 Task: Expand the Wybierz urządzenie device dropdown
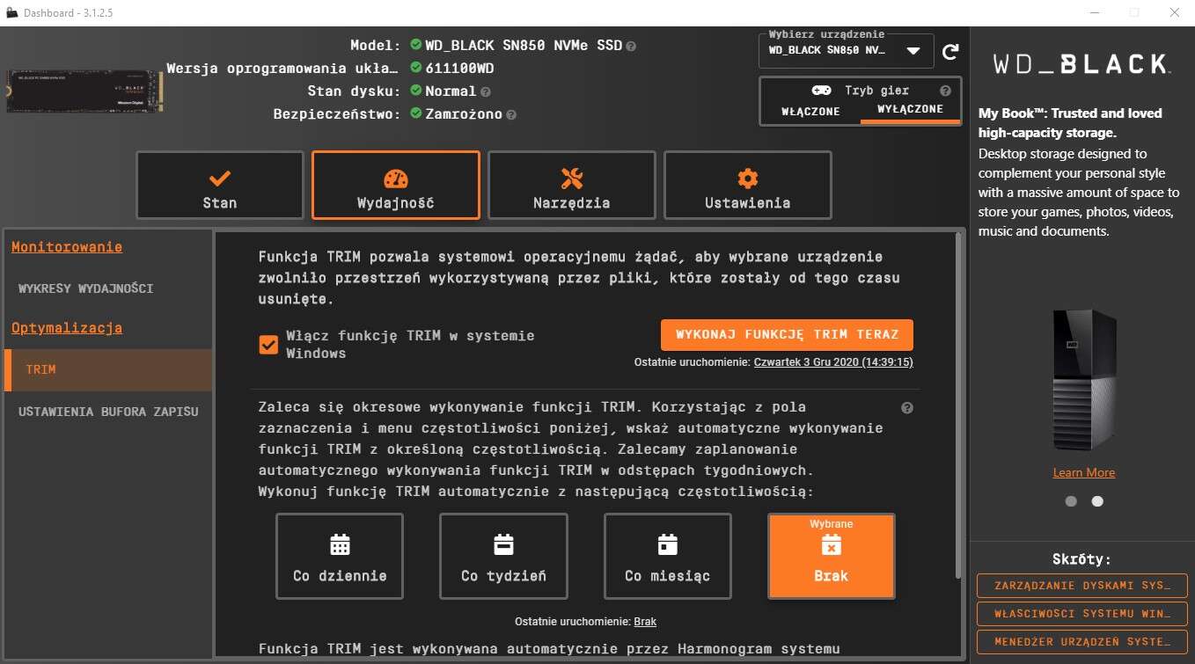pos(913,51)
